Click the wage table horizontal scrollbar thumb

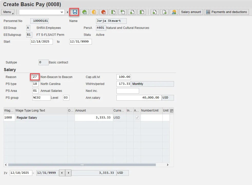point(82,165)
